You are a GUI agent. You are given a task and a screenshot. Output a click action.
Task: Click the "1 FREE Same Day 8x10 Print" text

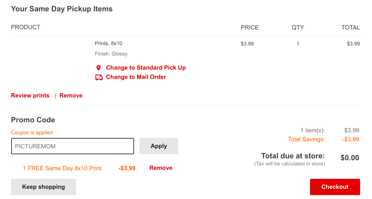pos(62,168)
